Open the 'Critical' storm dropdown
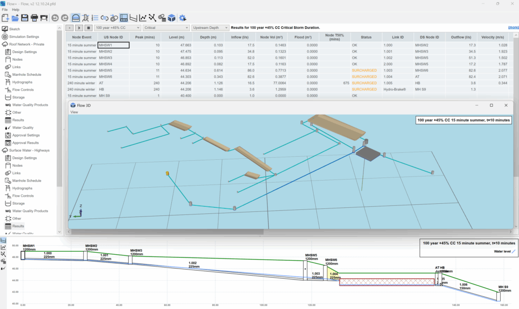This screenshot has width=519, height=309. 166,28
